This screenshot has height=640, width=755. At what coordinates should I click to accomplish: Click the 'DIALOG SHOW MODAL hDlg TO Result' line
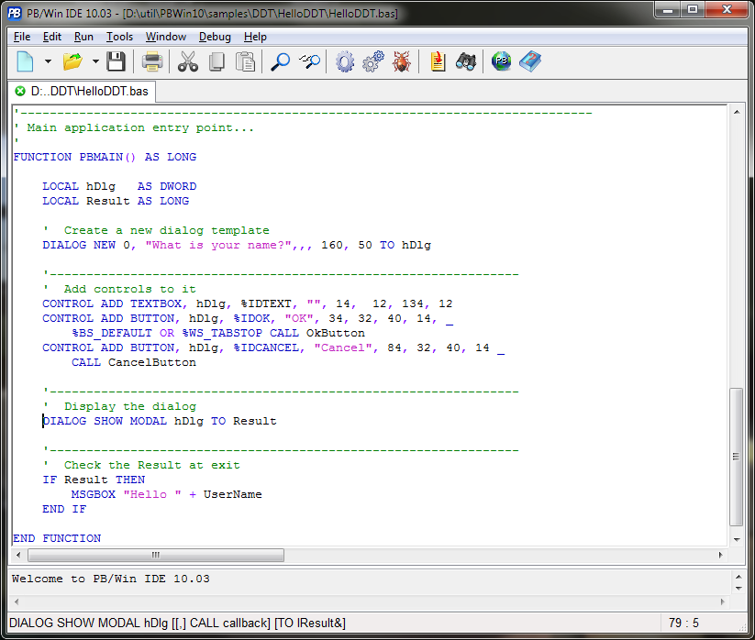pyautogui.click(x=160, y=421)
